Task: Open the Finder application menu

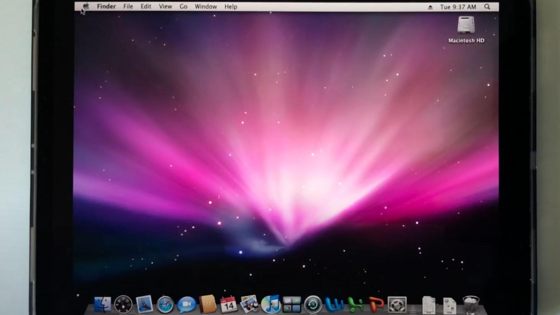Action: tap(106, 7)
